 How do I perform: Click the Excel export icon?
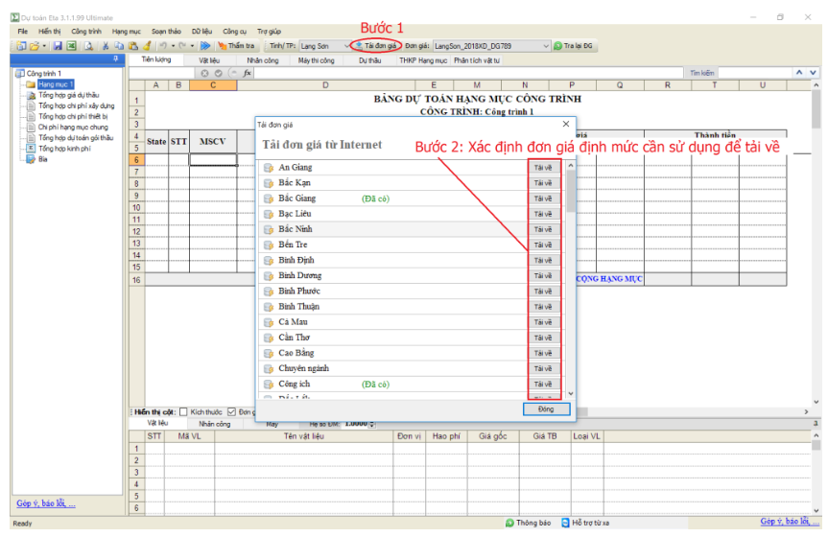71,46
